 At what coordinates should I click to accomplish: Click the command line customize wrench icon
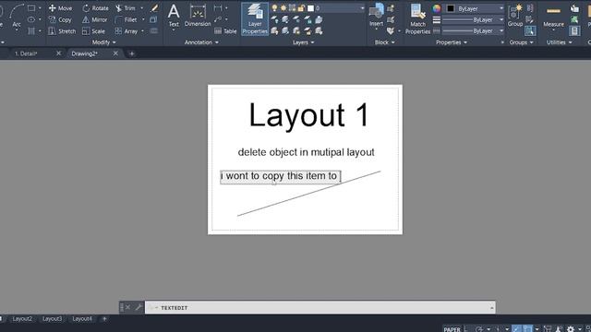click(x=139, y=307)
